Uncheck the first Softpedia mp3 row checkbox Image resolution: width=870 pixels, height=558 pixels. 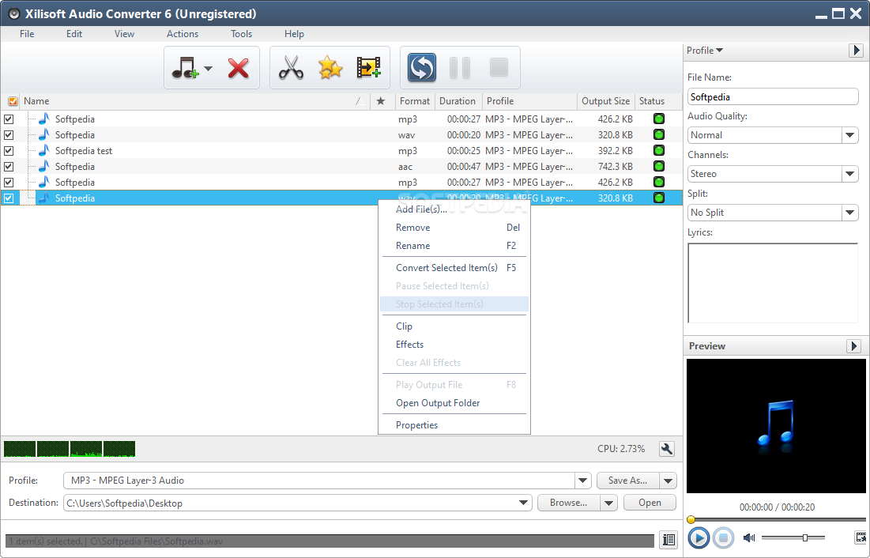[x=9, y=119]
